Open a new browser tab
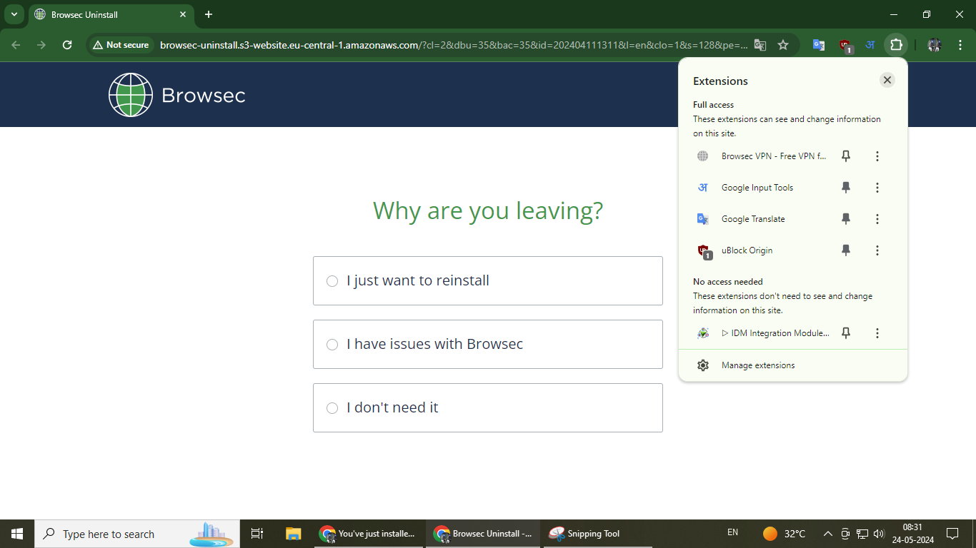 pyautogui.click(x=209, y=14)
